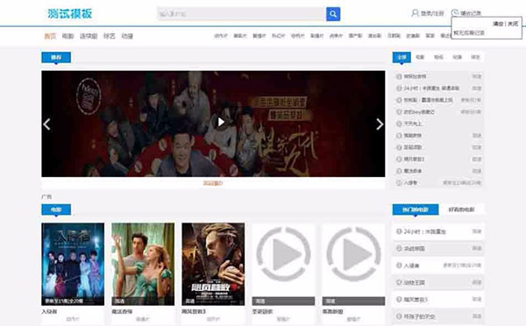Image resolution: width=526 pixels, height=326 pixels.
Task: Click the blue search magnifier button
Action: coord(333,14)
